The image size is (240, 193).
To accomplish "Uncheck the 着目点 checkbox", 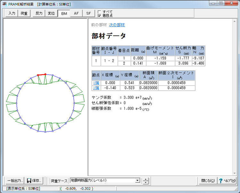I will click(100, 15).
